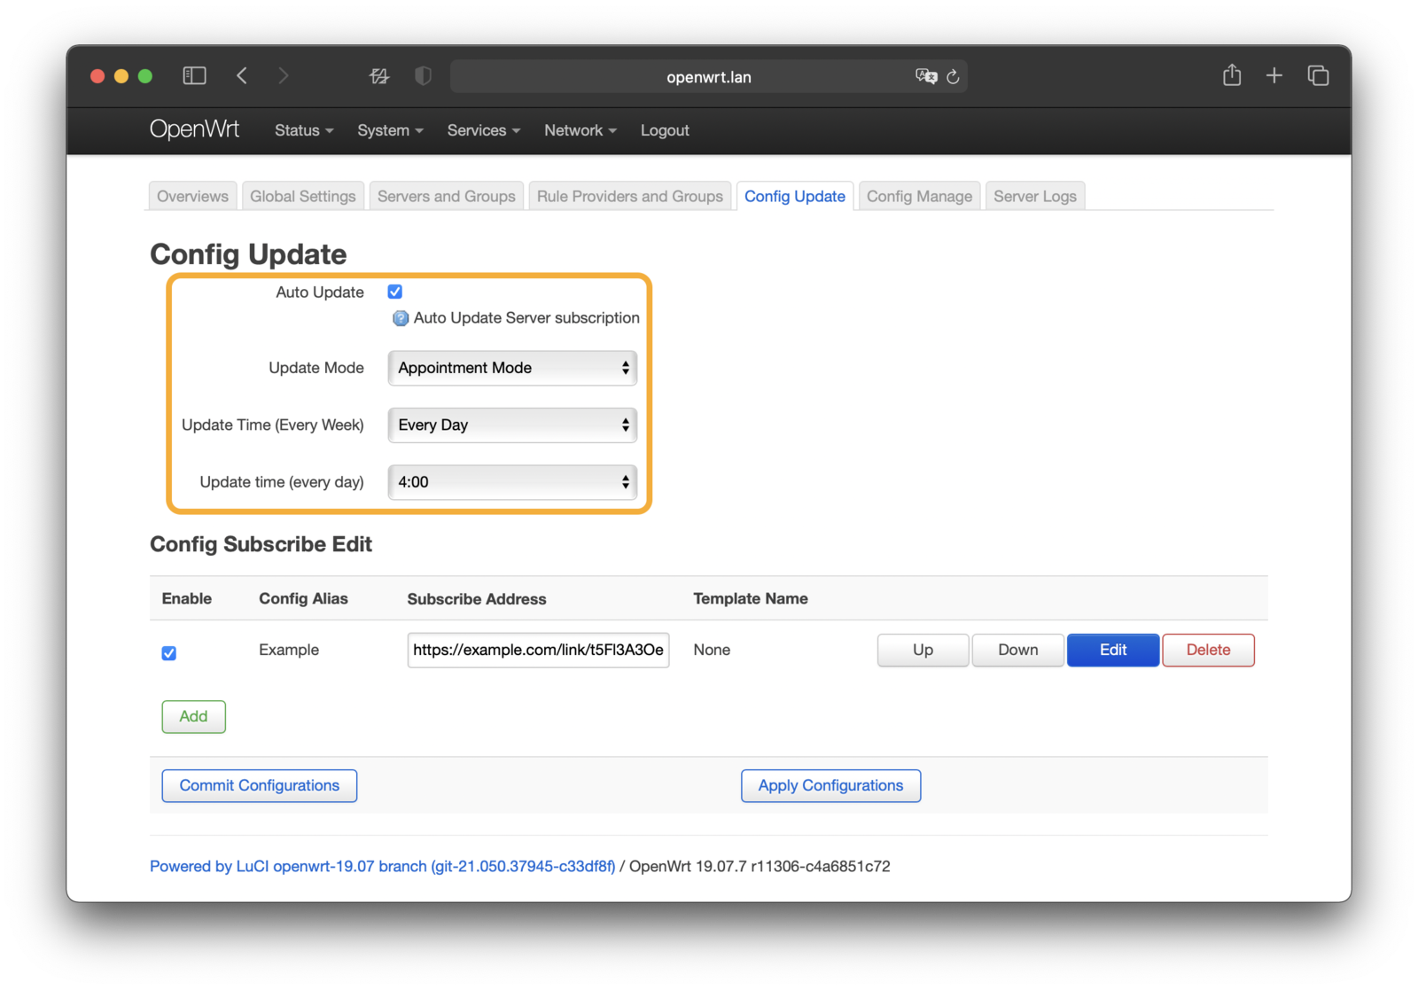Uncheck the Auto Update checkbox
Screen dimensions: 1418x990
[x=395, y=292]
